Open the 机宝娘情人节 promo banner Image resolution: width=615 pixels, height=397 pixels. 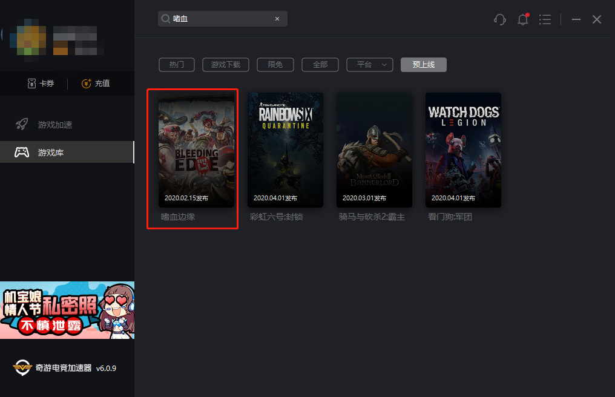[67, 310]
